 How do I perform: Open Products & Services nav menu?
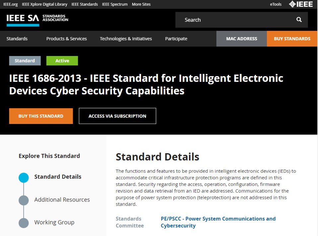[x=66, y=39]
